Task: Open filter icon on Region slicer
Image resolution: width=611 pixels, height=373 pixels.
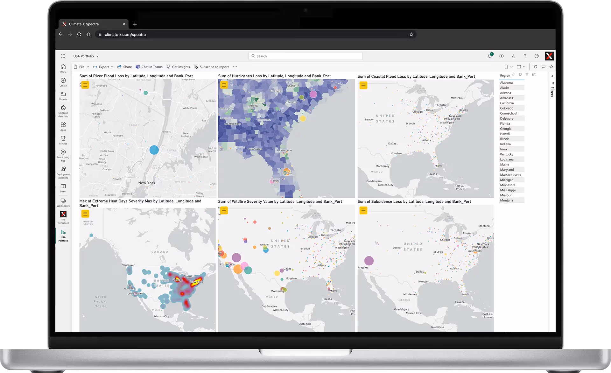Action: (x=527, y=74)
